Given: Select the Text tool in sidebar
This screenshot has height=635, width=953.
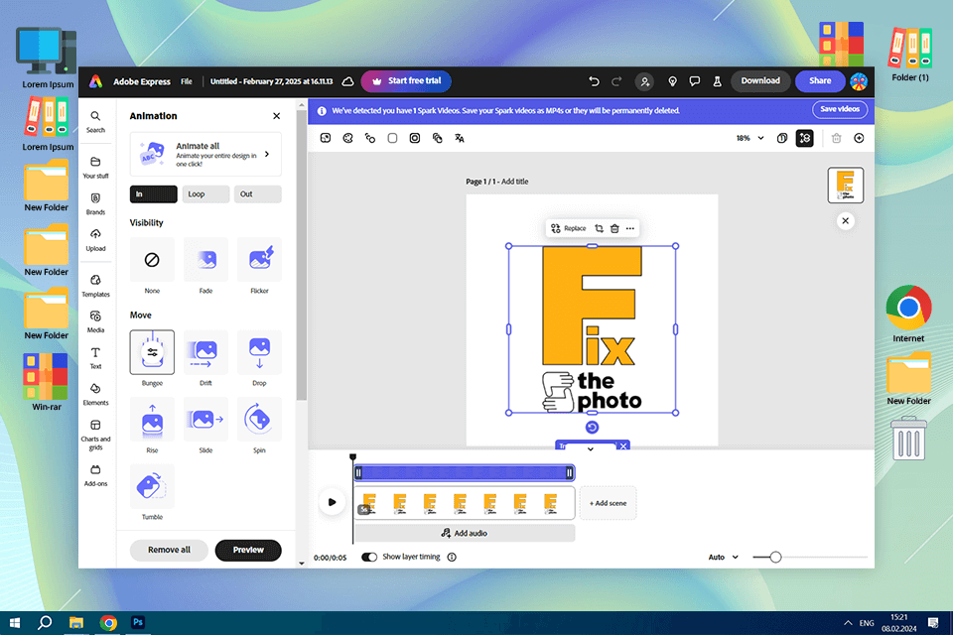Looking at the screenshot, I should (x=95, y=358).
